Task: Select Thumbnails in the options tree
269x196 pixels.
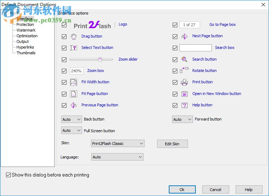Action: tap(26, 53)
